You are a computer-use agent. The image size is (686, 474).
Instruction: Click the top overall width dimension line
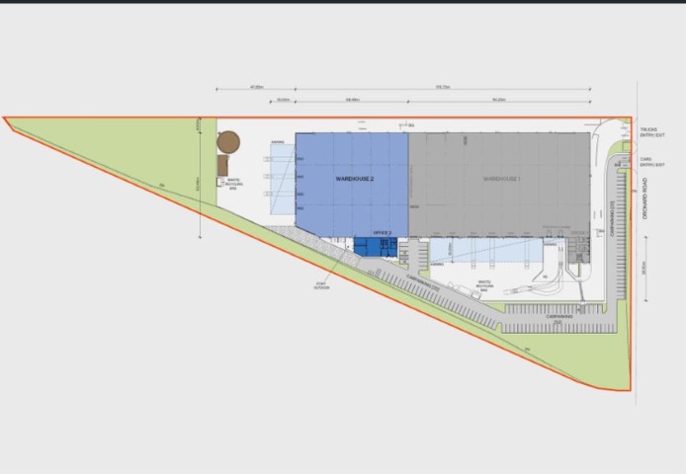coord(425,89)
